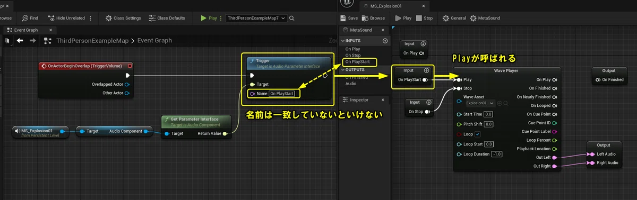Click the On PlayStart input node output pin
637x200 pixels.
425,80
